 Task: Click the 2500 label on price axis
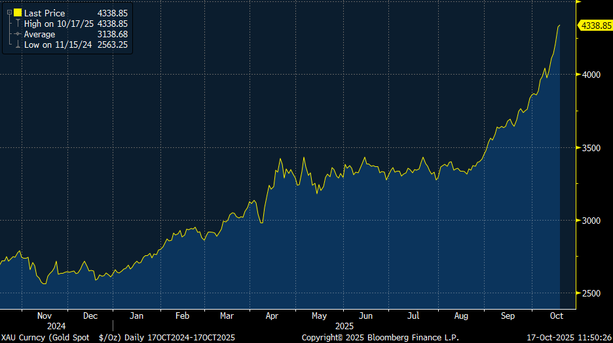tap(592, 293)
